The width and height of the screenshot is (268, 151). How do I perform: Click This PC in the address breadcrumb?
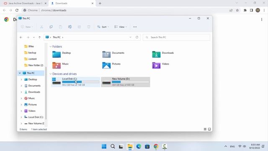[57, 37]
